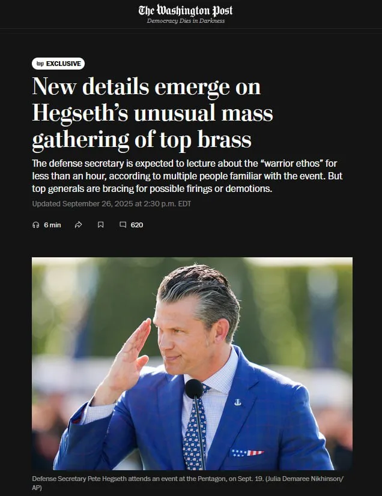The image size is (382, 496).
Task: Share the article with the arrow icon
Action: (78, 225)
